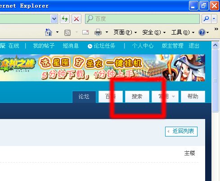The width and height of the screenshot is (220, 181).
Task: Click the Stop loading red X icon
Action: point(76,19)
